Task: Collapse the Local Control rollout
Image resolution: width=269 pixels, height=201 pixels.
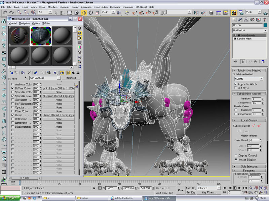Action: coord(249,120)
